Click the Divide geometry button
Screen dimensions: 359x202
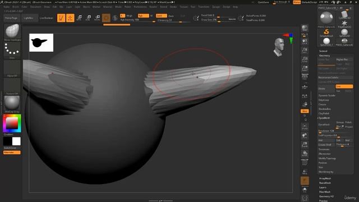point(326,89)
